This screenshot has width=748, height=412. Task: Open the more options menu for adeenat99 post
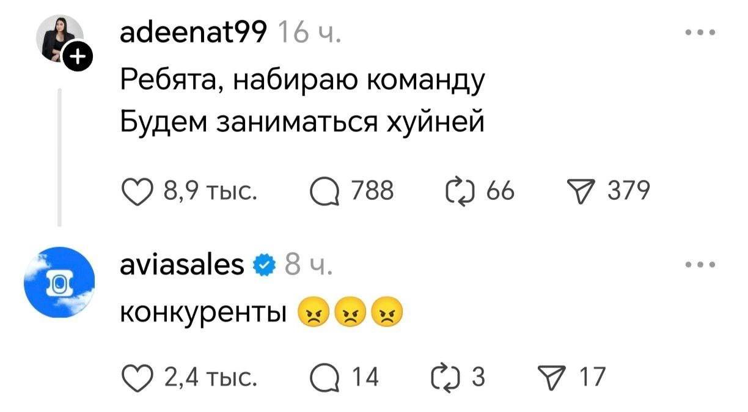pos(700,32)
